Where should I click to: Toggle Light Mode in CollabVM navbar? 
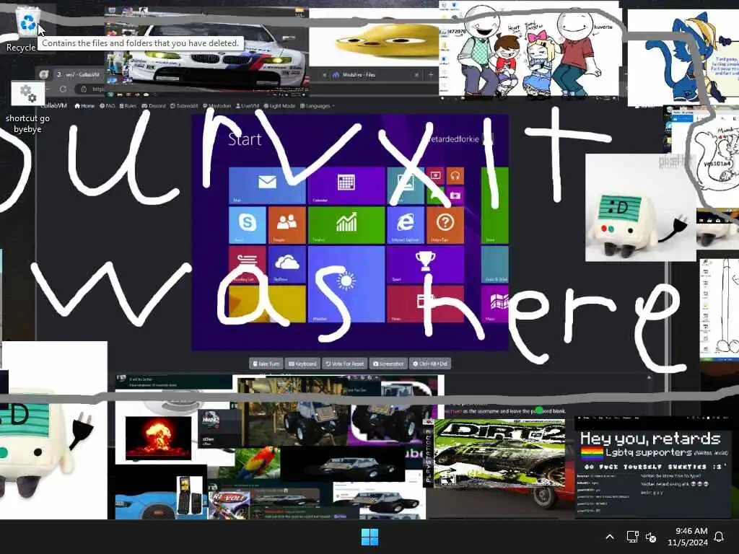click(279, 106)
